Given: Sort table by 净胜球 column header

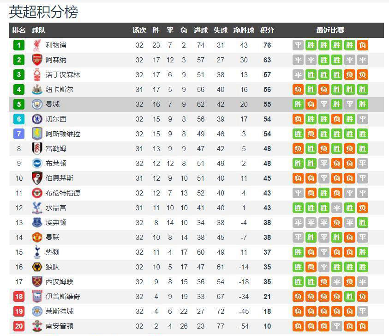Looking at the screenshot, I should (244, 31).
